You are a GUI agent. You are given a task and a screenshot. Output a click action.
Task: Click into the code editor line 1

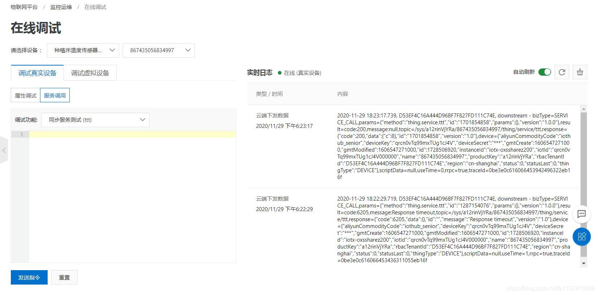click(x=132, y=134)
